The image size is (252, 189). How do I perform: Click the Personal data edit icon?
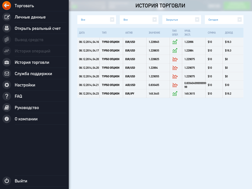click(7, 17)
